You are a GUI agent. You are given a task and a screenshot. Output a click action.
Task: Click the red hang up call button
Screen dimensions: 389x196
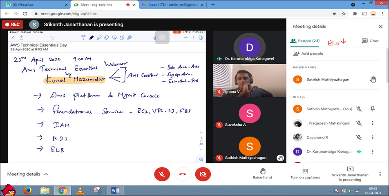[182, 174]
